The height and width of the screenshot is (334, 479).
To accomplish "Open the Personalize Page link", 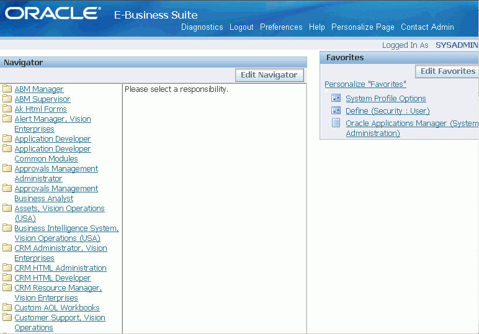I will (362, 27).
